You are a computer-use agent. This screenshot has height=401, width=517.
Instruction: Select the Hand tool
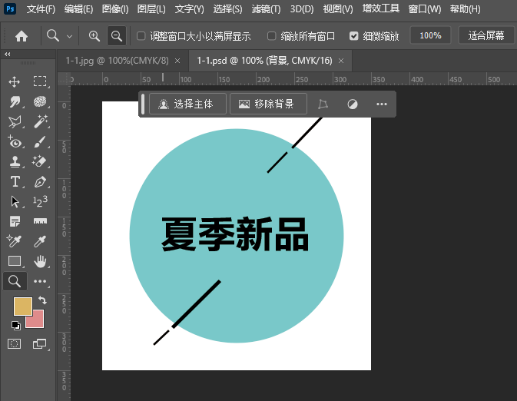coord(40,261)
